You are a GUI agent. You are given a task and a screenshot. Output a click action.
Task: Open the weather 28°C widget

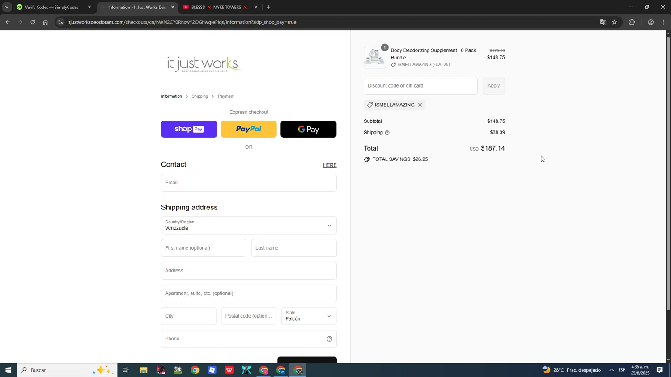(571, 370)
